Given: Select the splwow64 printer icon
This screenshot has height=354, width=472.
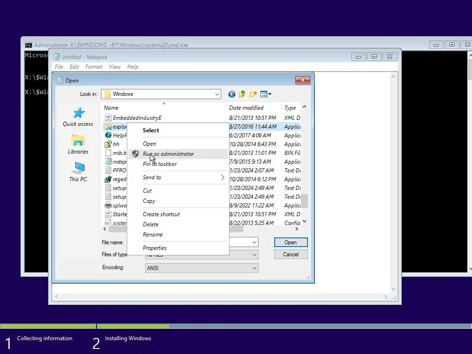Looking at the screenshot, I should pyautogui.click(x=108, y=205).
